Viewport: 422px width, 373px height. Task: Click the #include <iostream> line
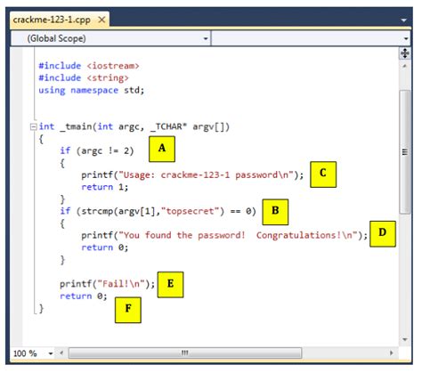pos(89,66)
